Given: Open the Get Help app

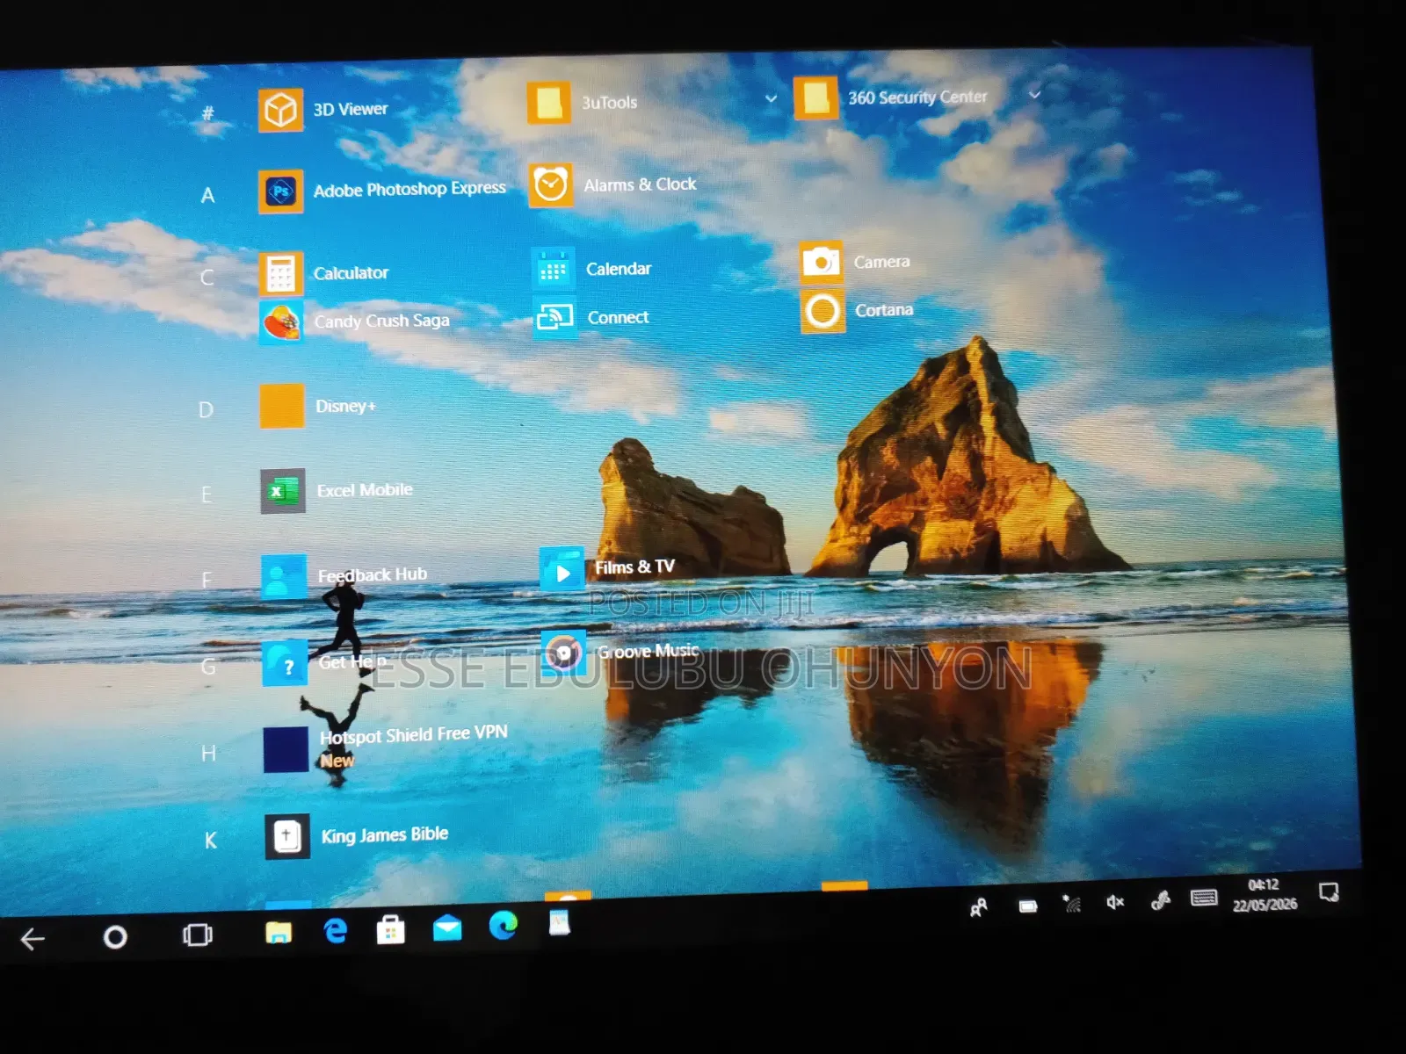Looking at the screenshot, I should click(285, 663).
